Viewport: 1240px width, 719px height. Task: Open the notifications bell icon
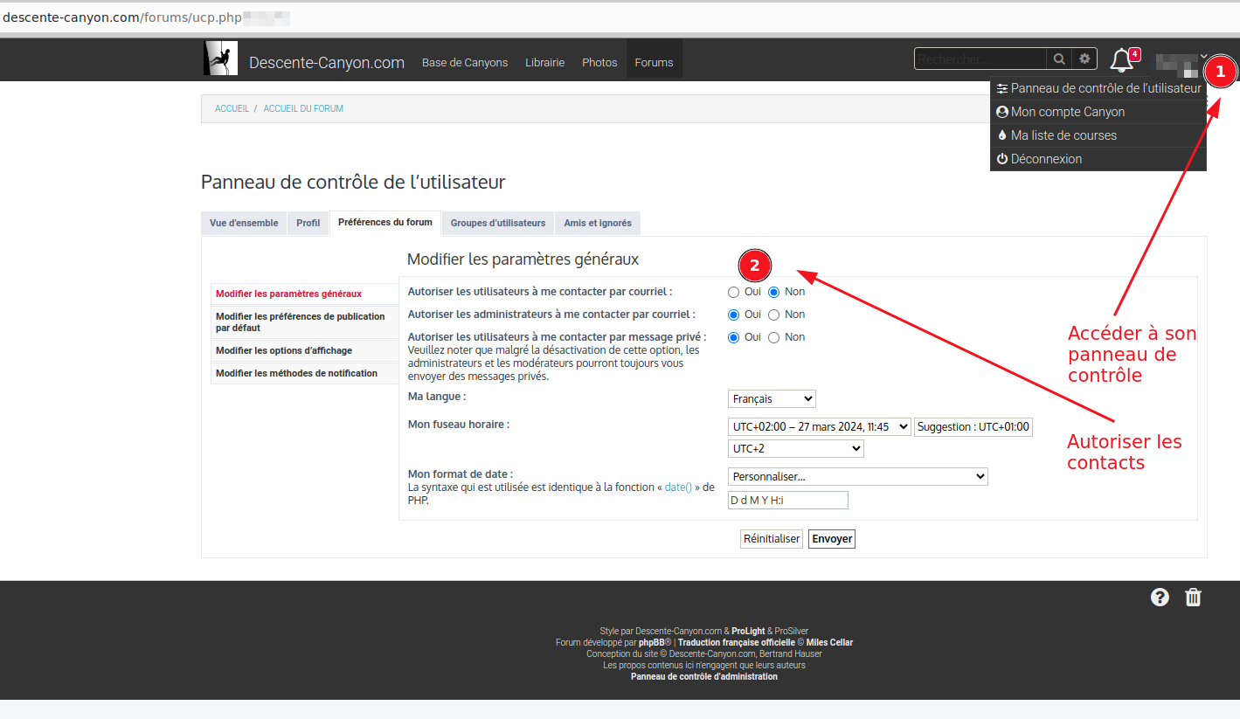[1122, 60]
